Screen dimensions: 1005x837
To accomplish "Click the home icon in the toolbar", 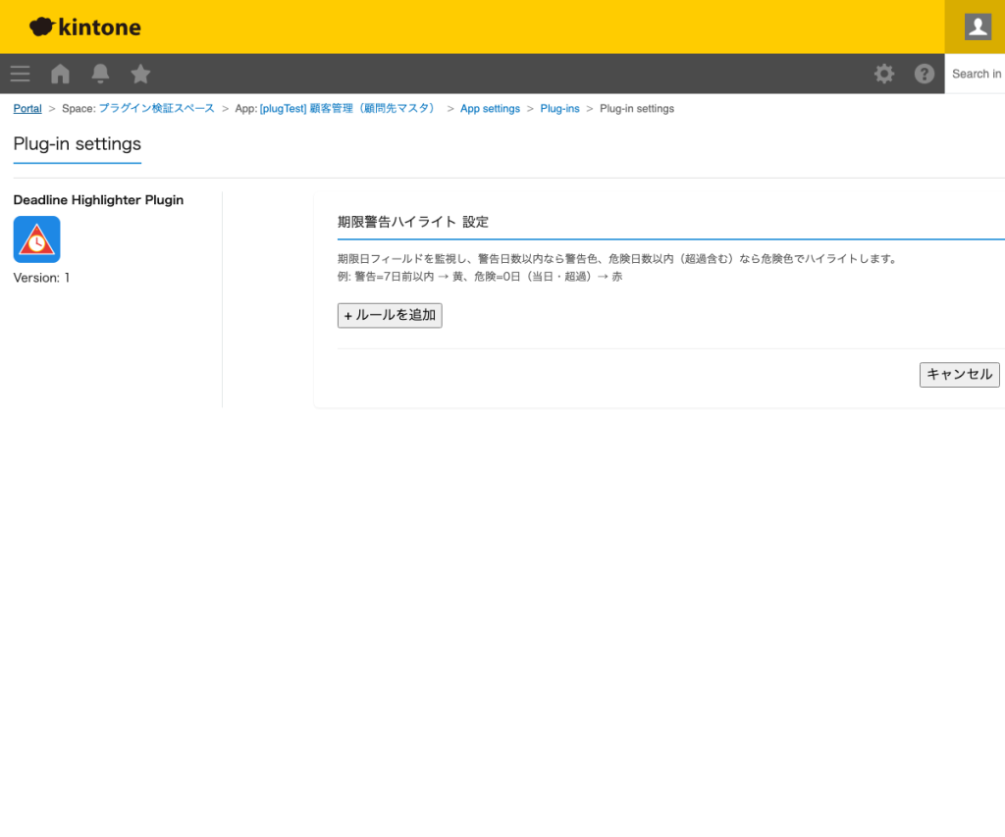I will (60, 74).
